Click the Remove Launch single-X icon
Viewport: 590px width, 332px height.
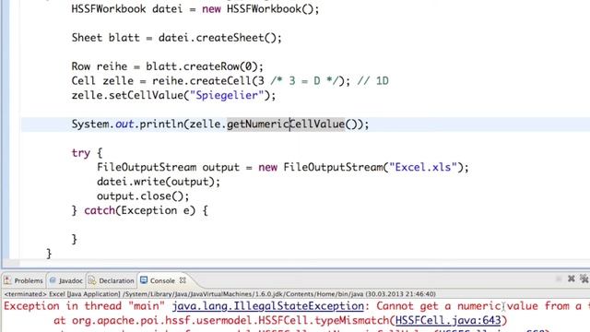click(572, 279)
